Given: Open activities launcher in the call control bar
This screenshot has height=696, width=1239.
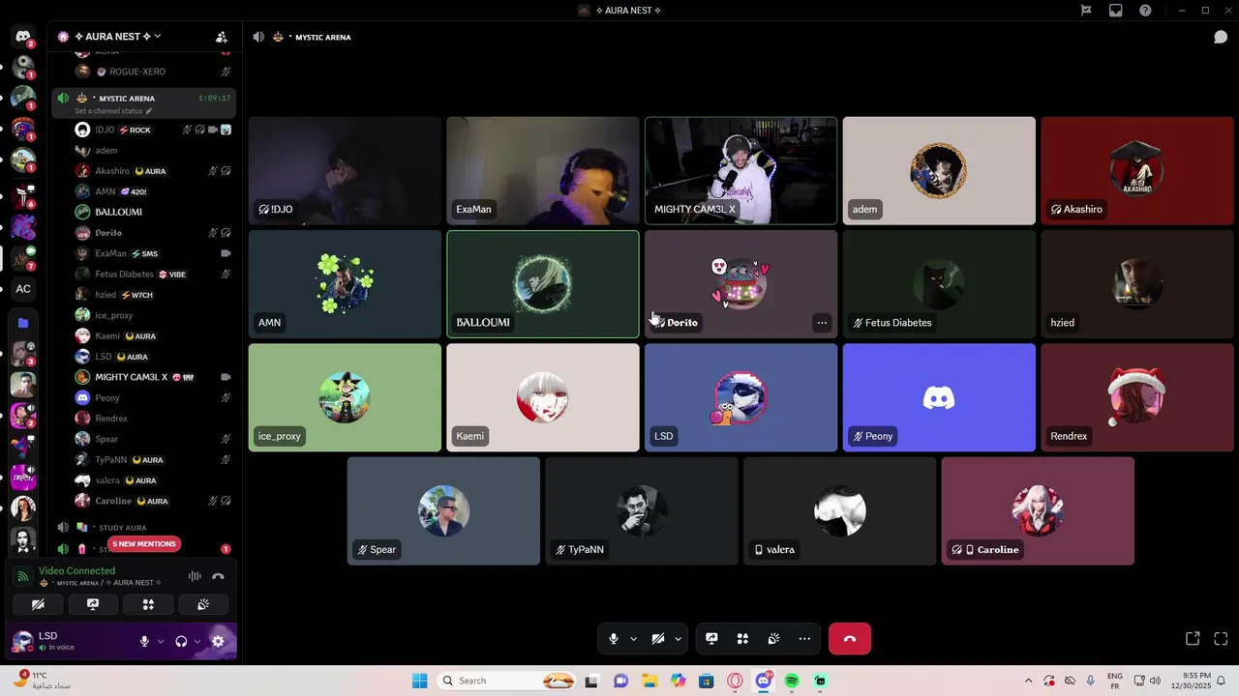Looking at the screenshot, I should pyautogui.click(x=742, y=639).
